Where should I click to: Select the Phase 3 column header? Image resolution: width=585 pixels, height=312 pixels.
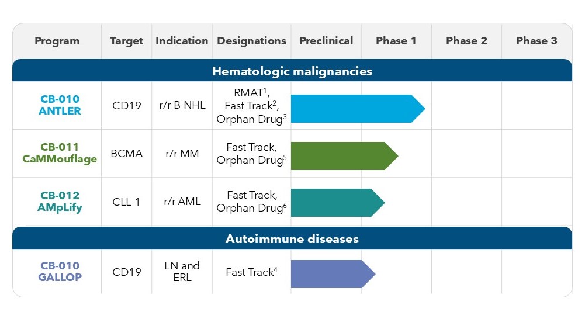point(536,41)
